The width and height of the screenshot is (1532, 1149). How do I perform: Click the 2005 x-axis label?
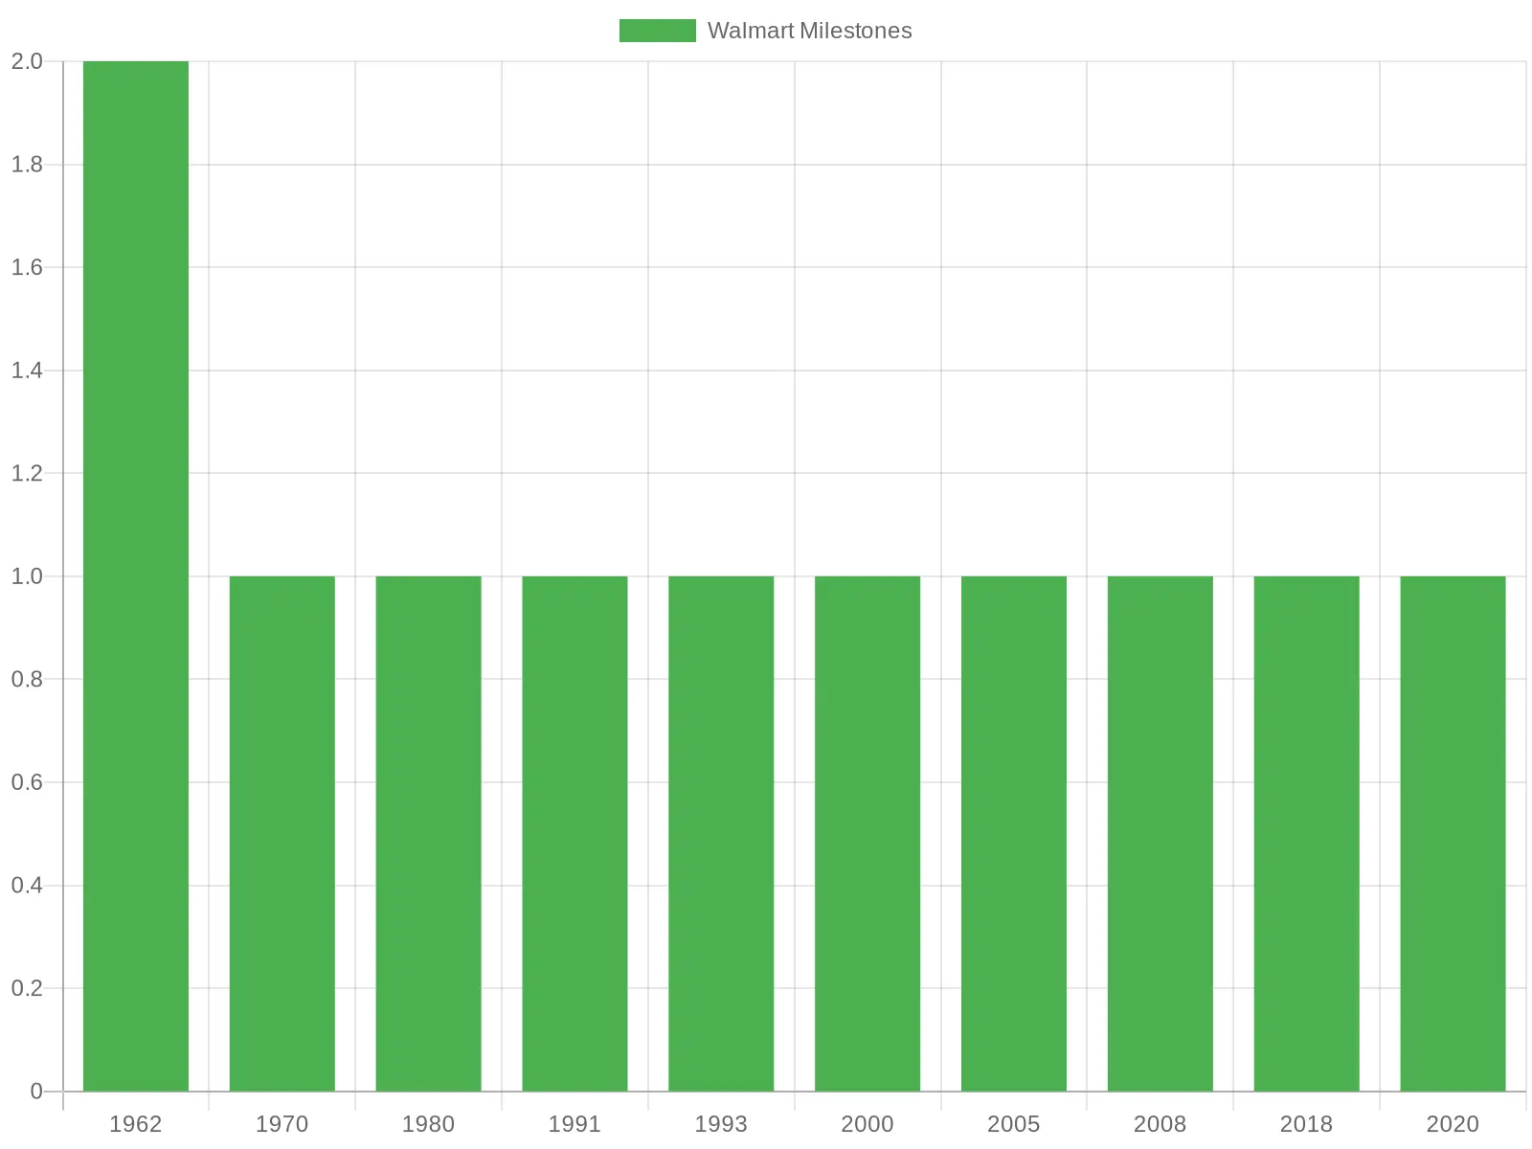1014,1124
